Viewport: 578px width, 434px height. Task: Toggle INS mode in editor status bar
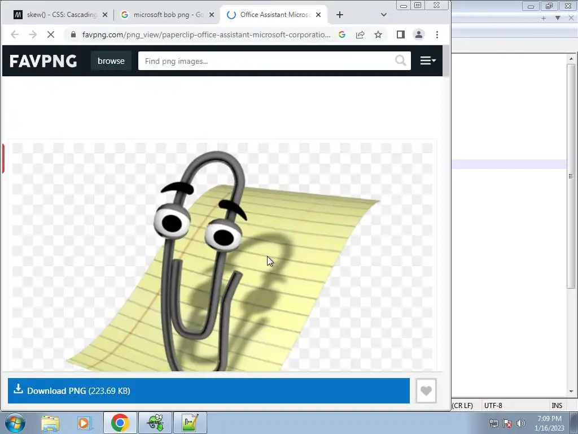click(x=557, y=406)
